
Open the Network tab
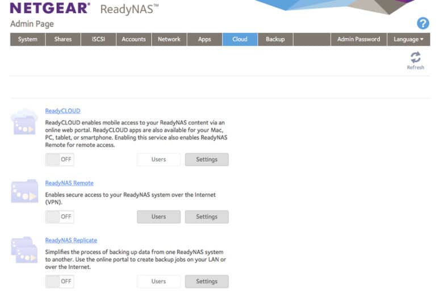[x=169, y=39]
